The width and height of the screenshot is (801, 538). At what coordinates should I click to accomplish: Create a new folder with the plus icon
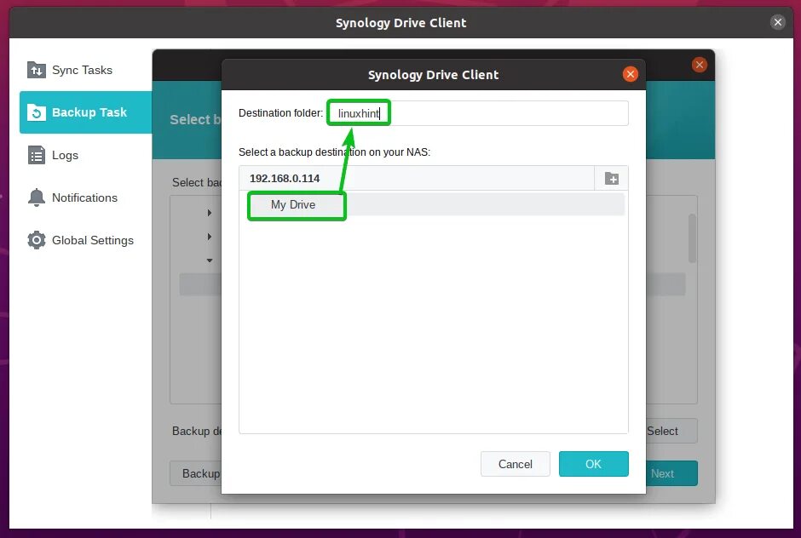tap(612, 178)
